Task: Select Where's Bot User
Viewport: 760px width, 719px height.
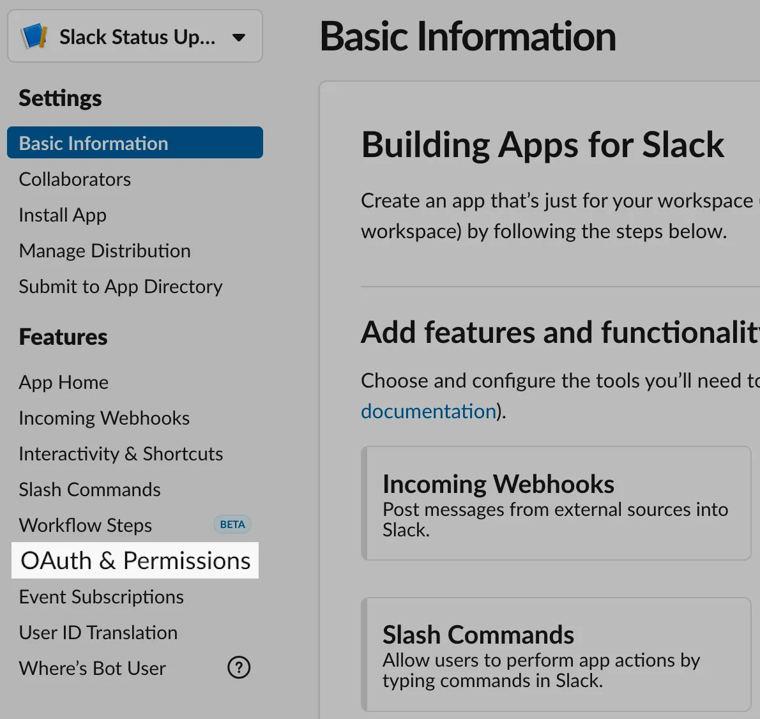Action: [x=92, y=668]
